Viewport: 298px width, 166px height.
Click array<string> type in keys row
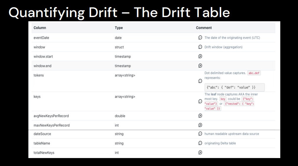[x=125, y=97]
